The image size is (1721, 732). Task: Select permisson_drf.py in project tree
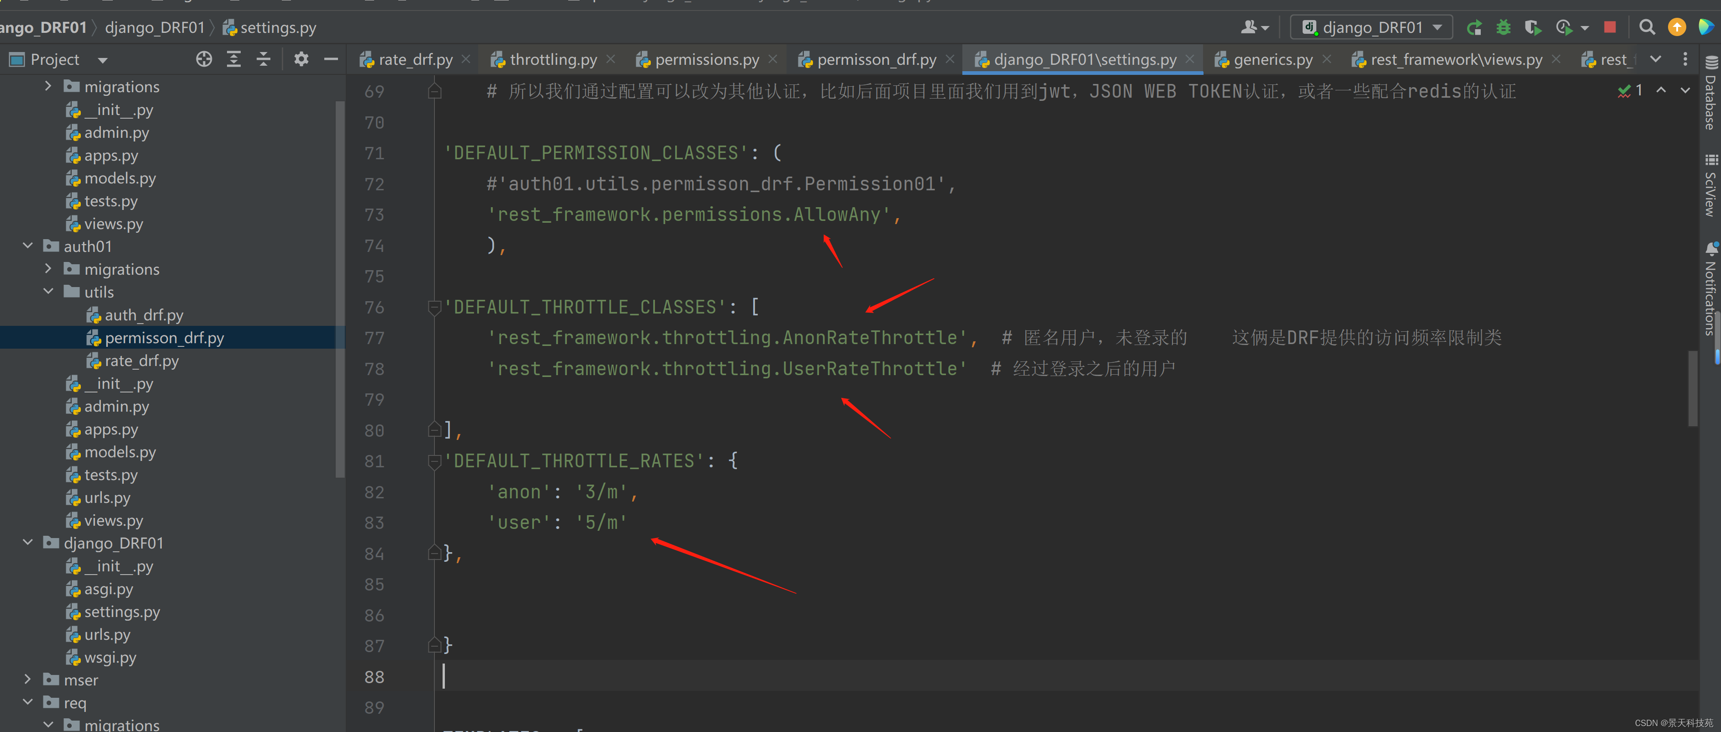coord(155,338)
